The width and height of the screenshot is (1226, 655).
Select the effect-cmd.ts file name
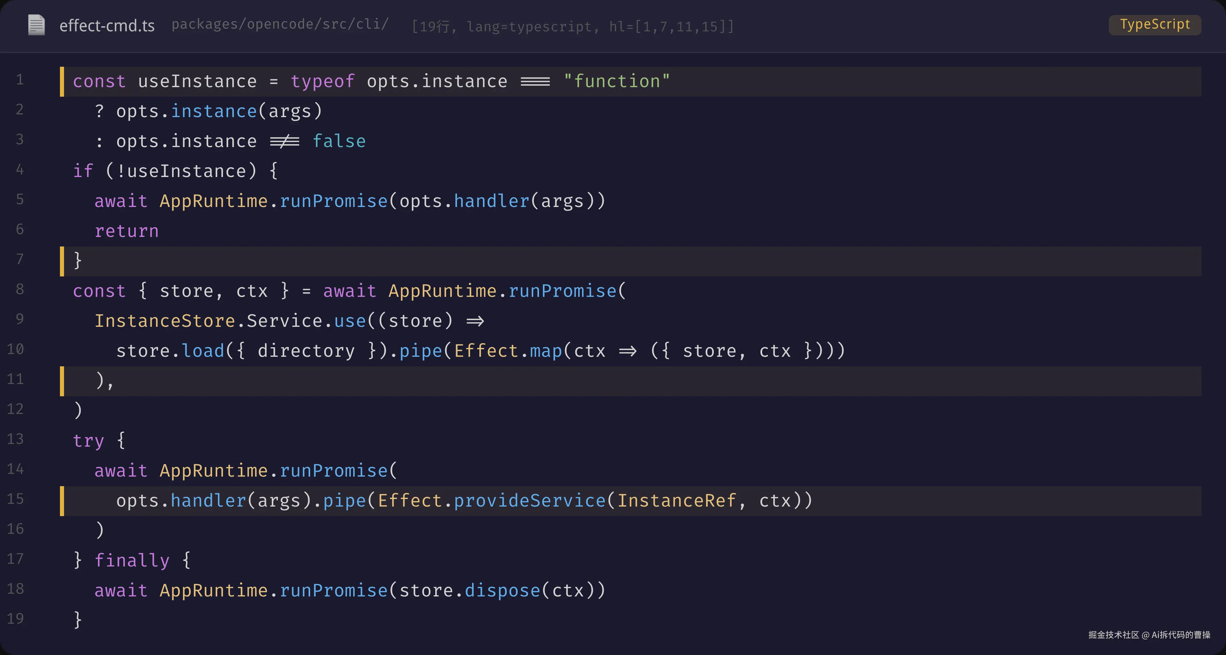pos(107,26)
